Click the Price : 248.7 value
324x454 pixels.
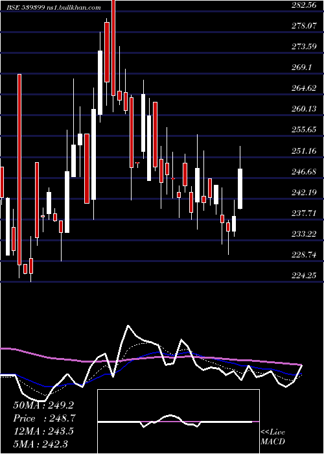coord(45,418)
